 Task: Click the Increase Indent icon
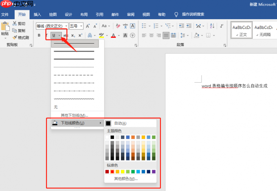click(x=189, y=26)
